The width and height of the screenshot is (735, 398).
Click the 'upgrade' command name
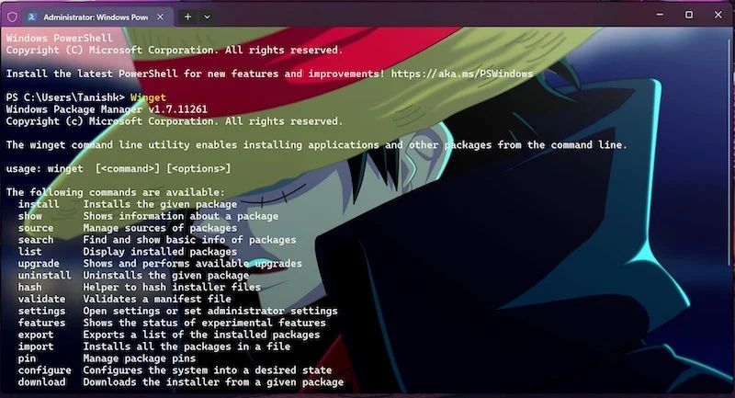pos(39,264)
